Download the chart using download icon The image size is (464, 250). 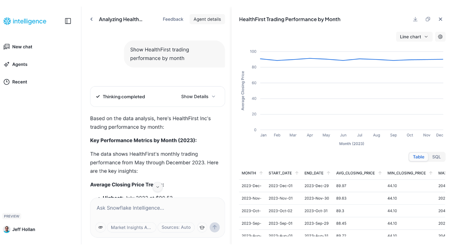pos(415,19)
